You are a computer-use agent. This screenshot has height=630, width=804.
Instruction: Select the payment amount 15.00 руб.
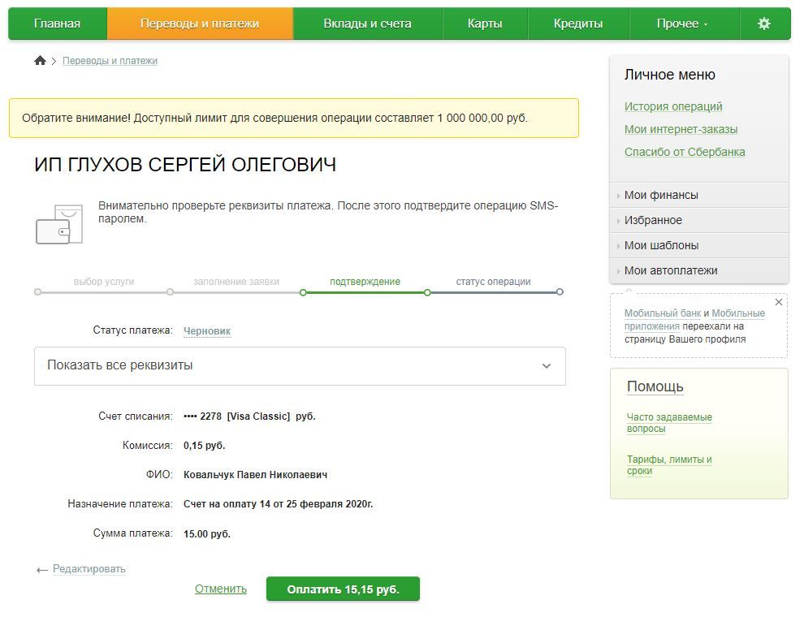tap(207, 533)
